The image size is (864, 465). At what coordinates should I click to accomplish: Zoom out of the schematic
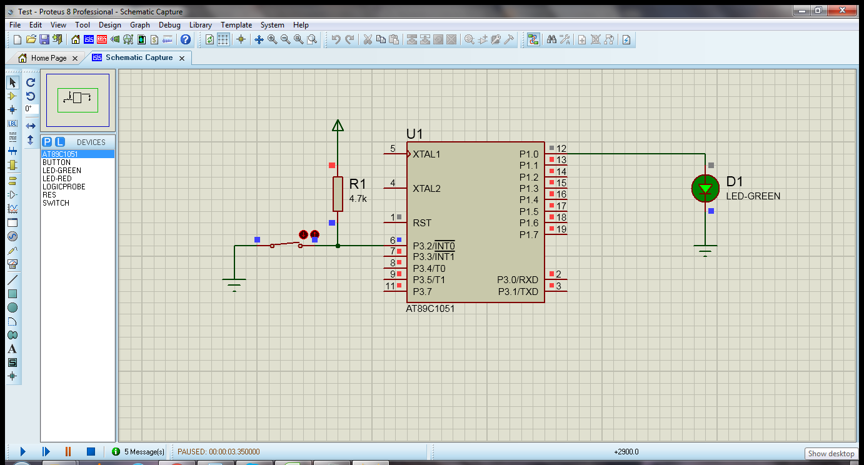[x=286, y=39]
